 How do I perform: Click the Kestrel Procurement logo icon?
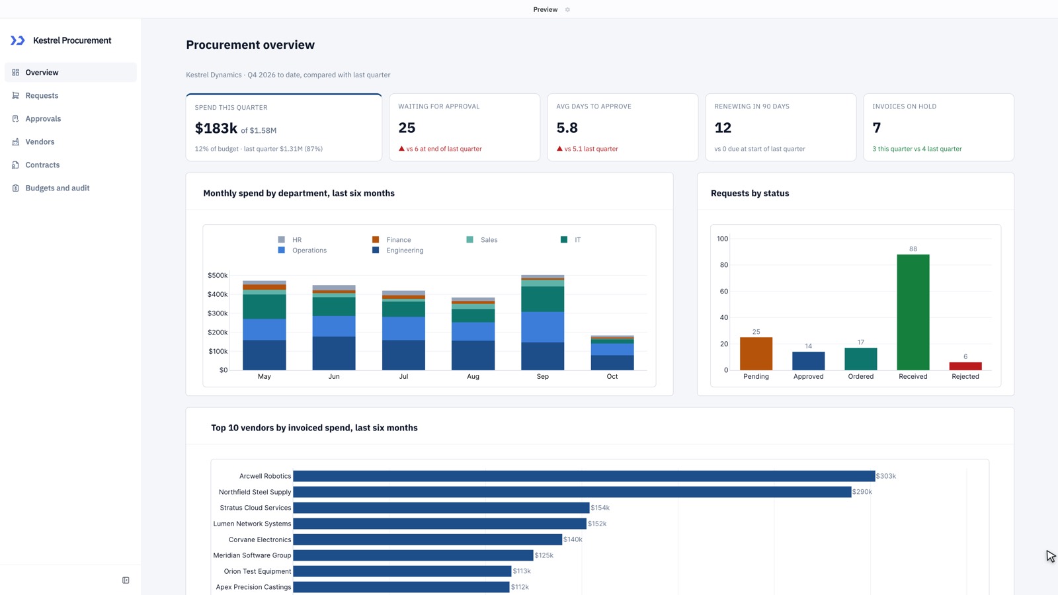[18, 40]
